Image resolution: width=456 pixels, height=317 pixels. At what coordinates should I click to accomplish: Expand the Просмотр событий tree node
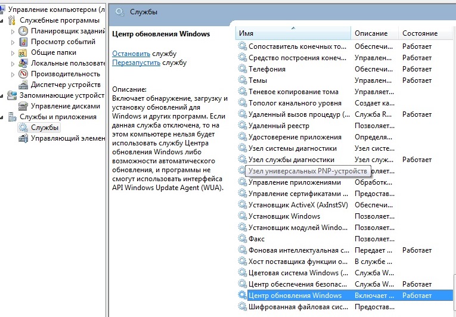click(x=13, y=42)
